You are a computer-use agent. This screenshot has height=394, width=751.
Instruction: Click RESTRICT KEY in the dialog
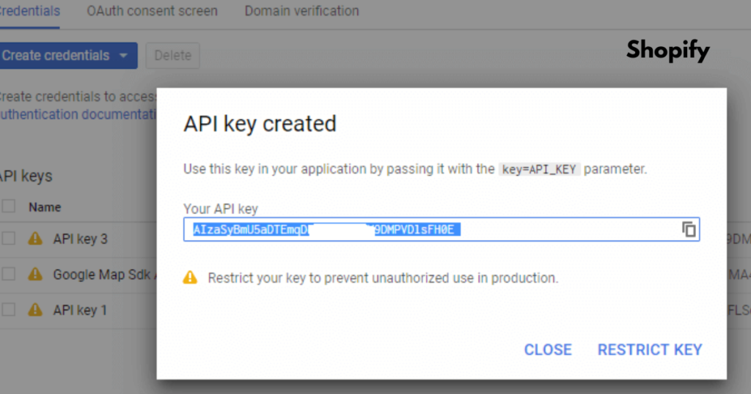pos(650,349)
